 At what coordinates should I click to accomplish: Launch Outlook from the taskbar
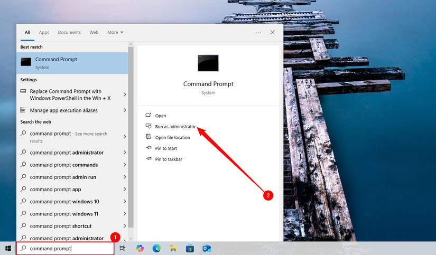(x=207, y=248)
